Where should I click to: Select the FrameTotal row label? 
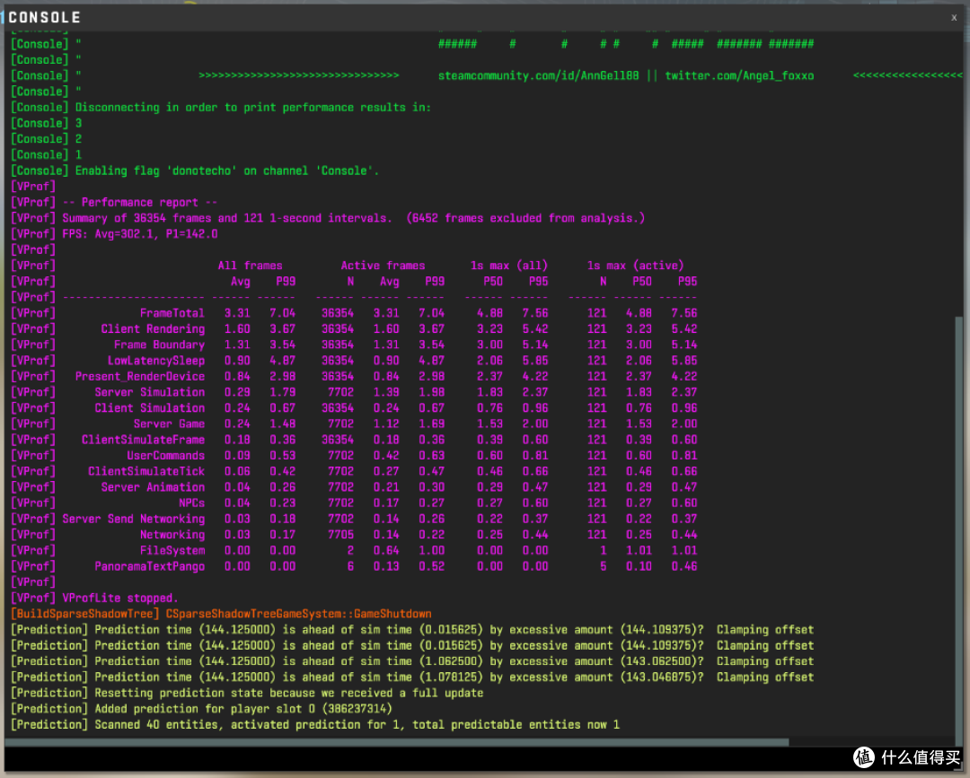172,313
